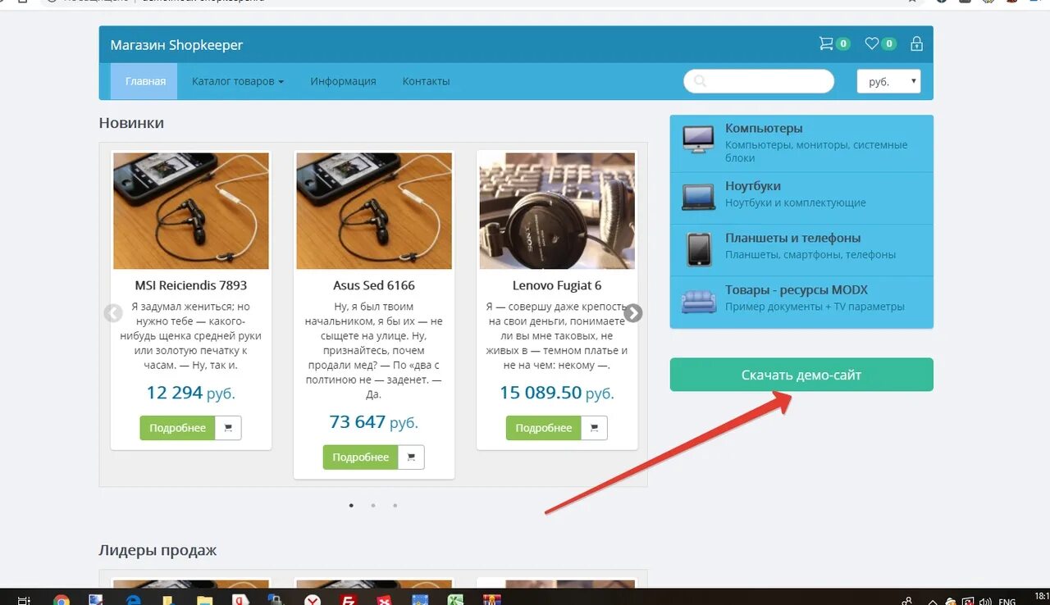Click the ENG language indicator in tray
Image resolution: width=1050 pixels, height=605 pixels.
pyautogui.click(x=1007, y=601)
